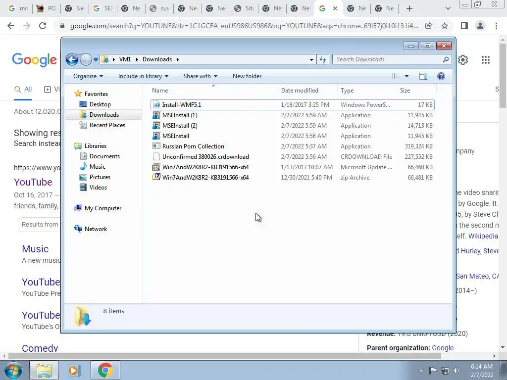Open a new Chrome tab with plus
The height and width of the screenshot is (380, 507).
(x=409, y=8)
